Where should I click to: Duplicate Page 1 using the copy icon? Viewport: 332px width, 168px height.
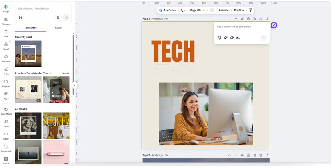[x=255, y=19]
